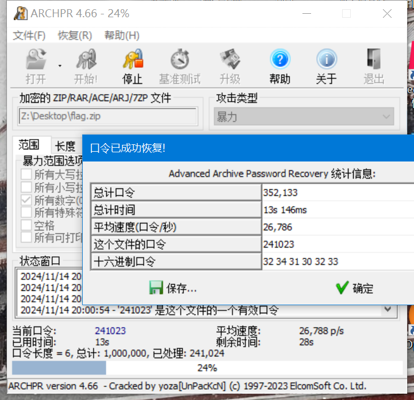Image resolution: width=414 pixels, height=400 pixels.
Task: Close the ARCHPR window
Action: tap(387, 13)
